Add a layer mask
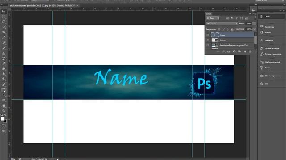The image size is (286, 160). pos(229,52)
